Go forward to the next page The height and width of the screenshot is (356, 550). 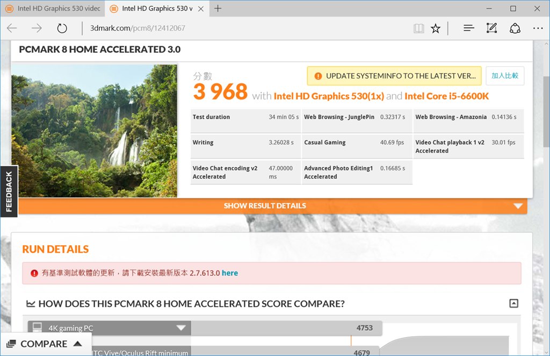pyautogui.click(x=37, y=28)
